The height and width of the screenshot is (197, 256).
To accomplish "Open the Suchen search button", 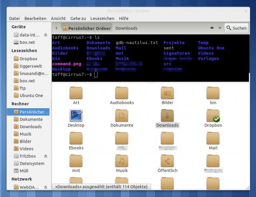I will coord(237,28).
